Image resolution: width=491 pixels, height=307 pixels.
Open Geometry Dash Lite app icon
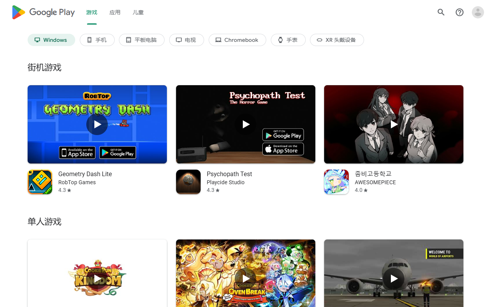[x=40, y=182]
